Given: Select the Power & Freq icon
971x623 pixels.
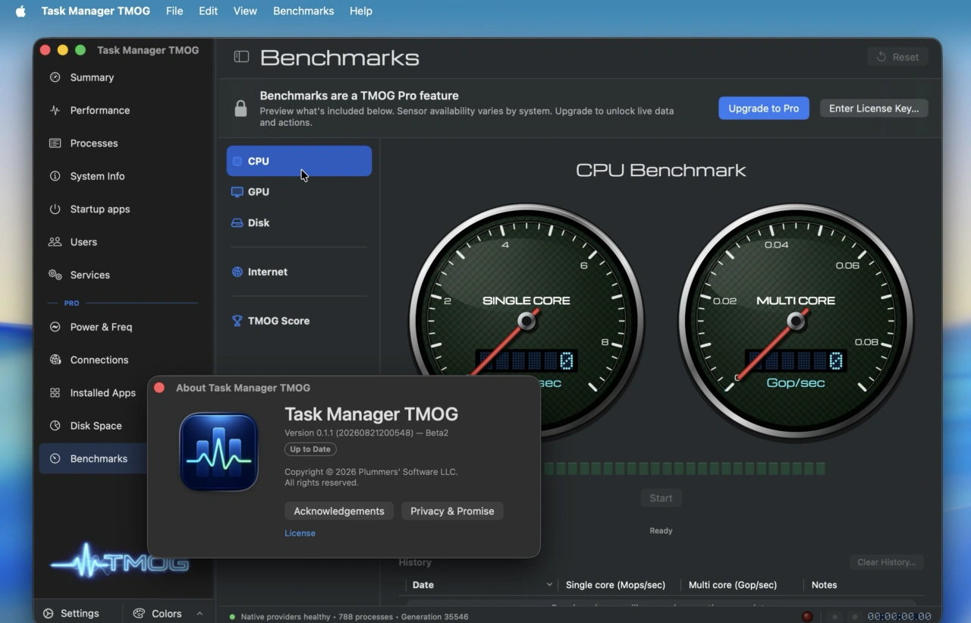Looking at the screenshot, I should coord(55,327).
